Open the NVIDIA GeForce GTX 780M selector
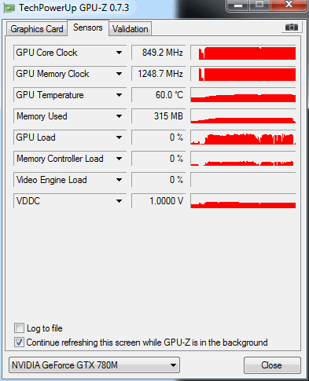Screen dimensions: 309x381 pos(94,365)
